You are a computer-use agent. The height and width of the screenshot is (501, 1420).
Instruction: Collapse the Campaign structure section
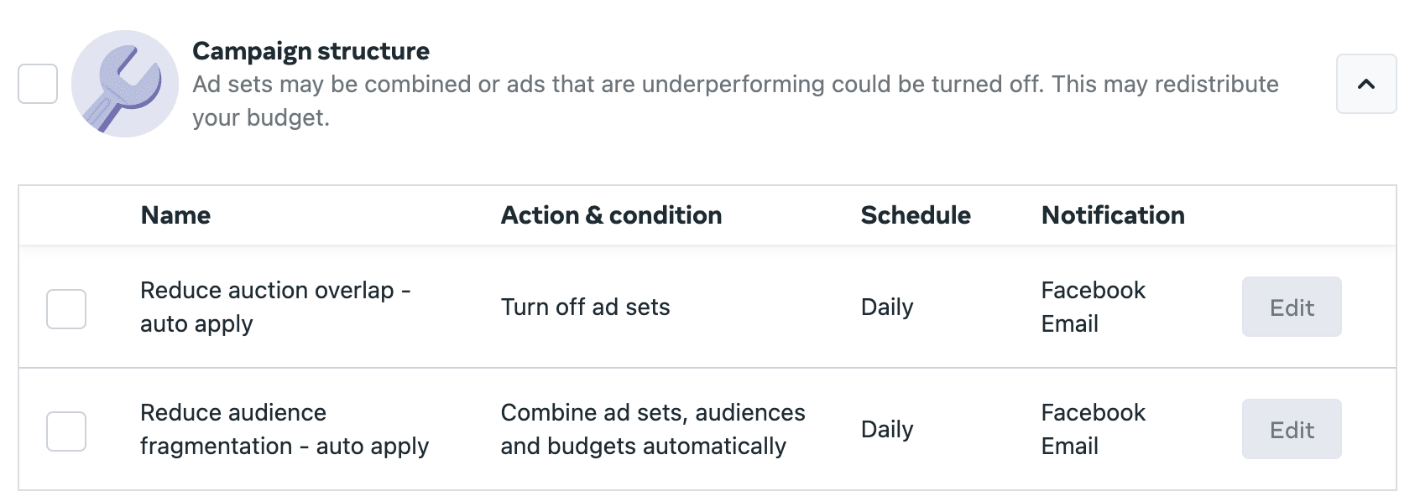click(x=1365, y=84)
